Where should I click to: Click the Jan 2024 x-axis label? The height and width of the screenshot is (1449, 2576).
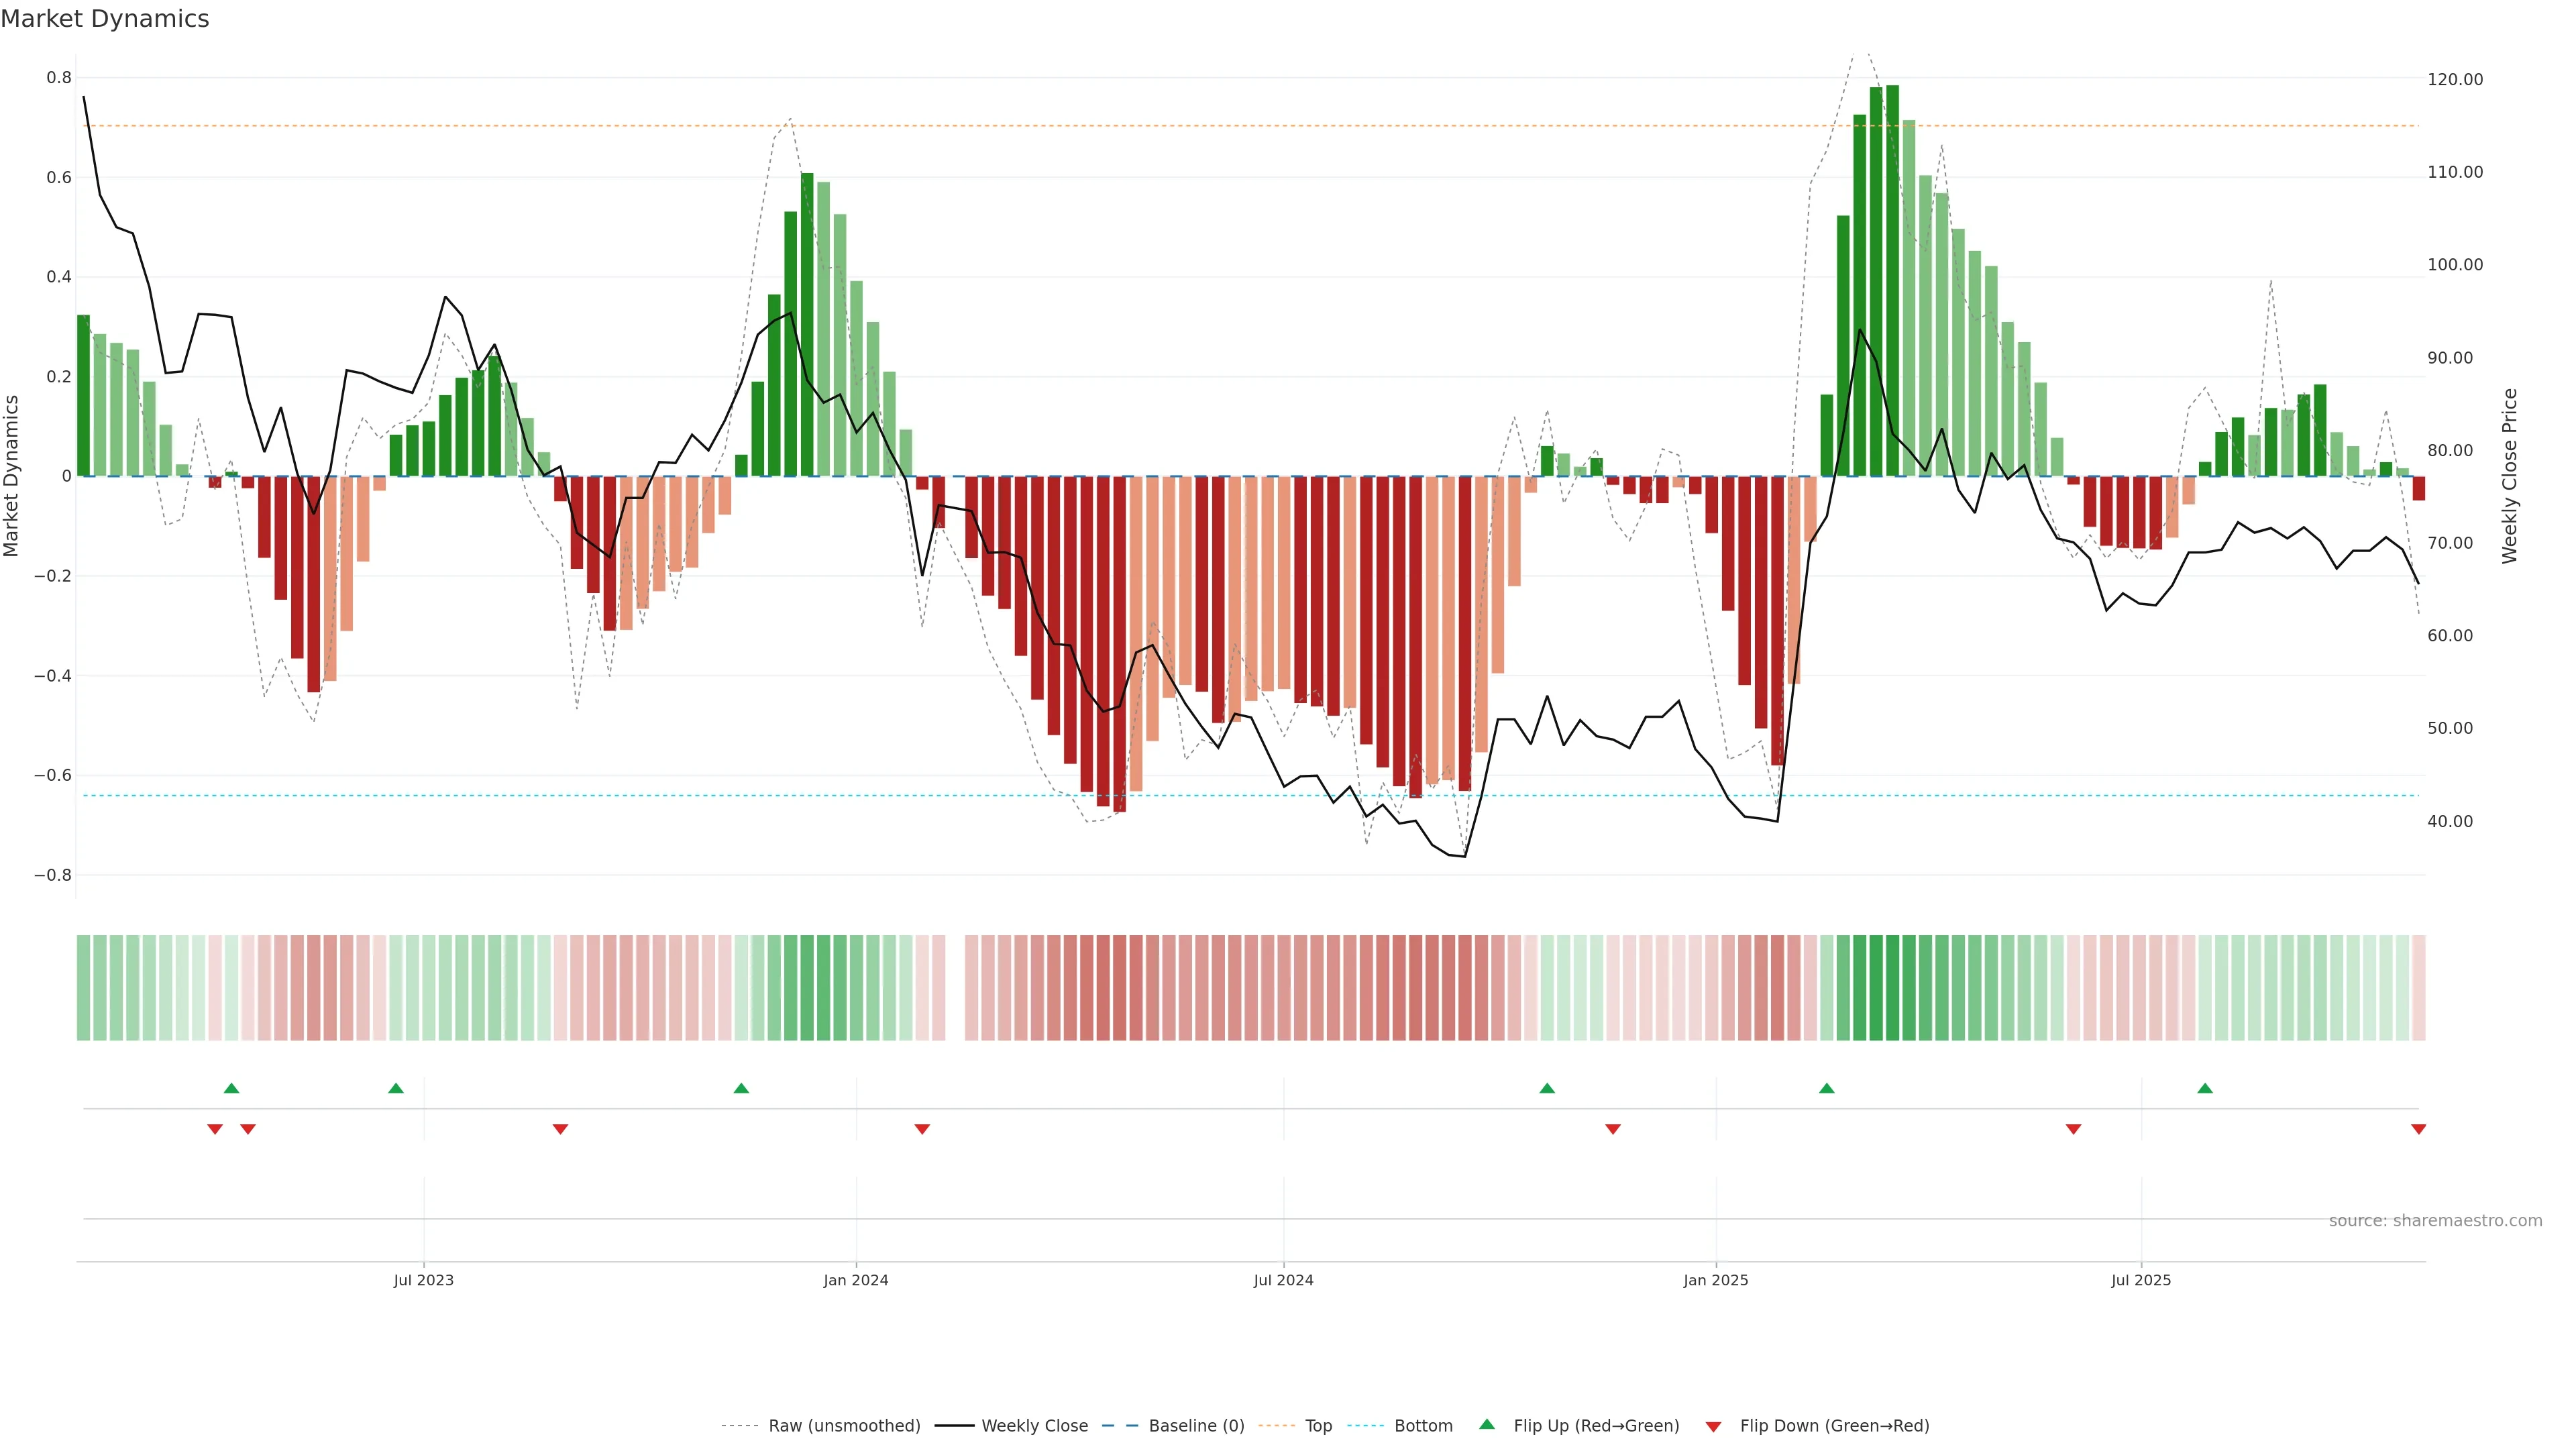coord(856,1280)
